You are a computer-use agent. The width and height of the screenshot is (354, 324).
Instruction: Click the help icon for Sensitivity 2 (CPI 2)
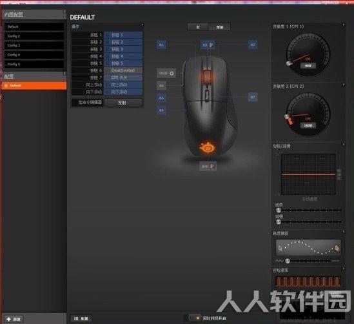(344, 85)
